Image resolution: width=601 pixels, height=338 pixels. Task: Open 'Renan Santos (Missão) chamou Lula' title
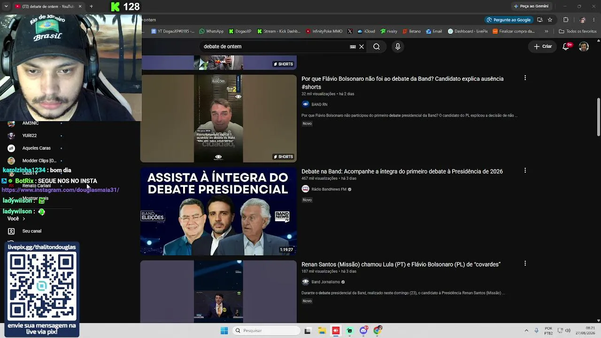(x=401, y=264)
